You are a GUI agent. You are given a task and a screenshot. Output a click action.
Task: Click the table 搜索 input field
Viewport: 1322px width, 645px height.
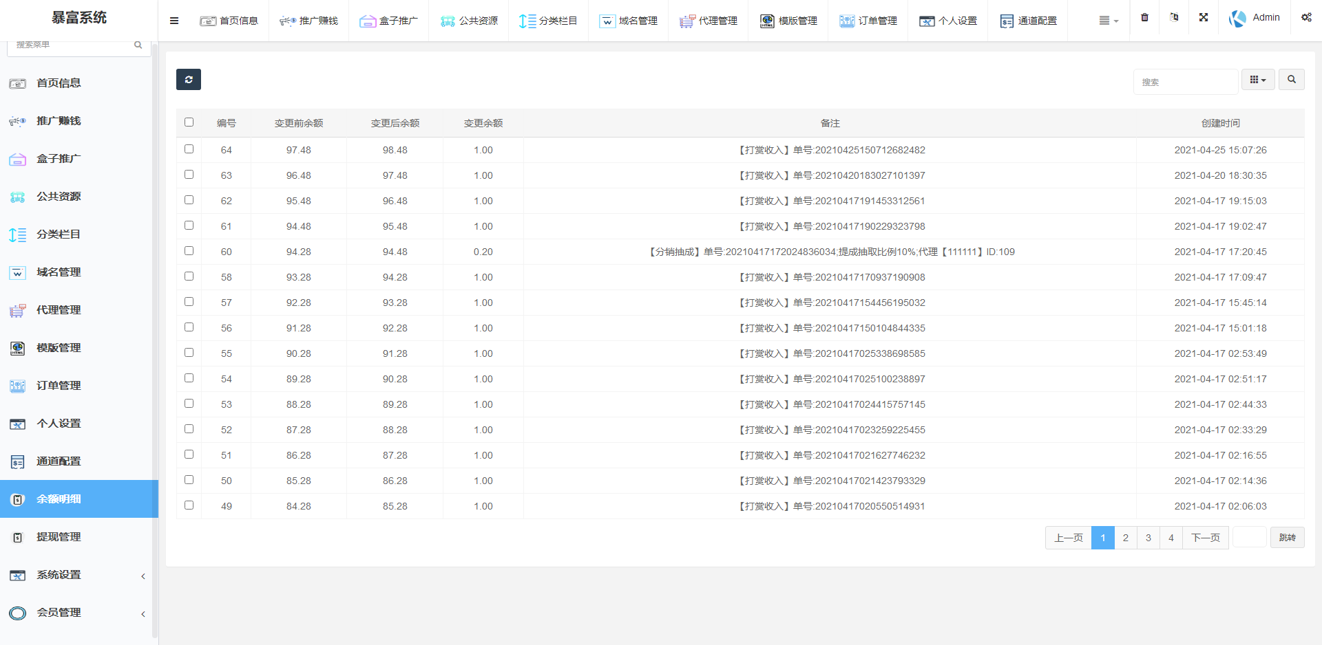point(1185,82)
